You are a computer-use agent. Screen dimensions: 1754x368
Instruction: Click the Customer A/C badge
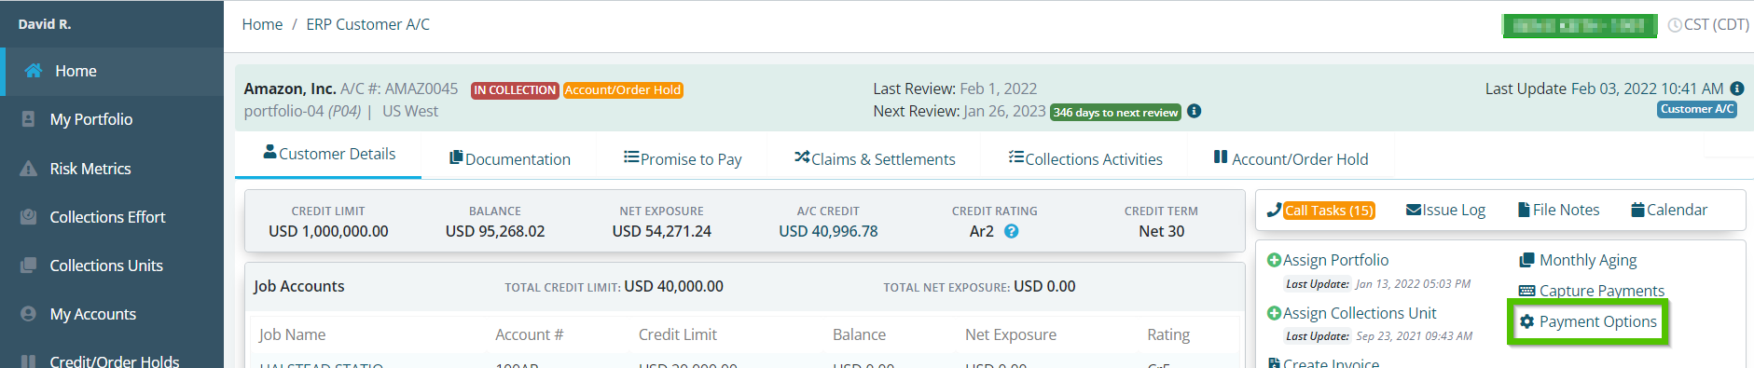tap(1697, 109)
